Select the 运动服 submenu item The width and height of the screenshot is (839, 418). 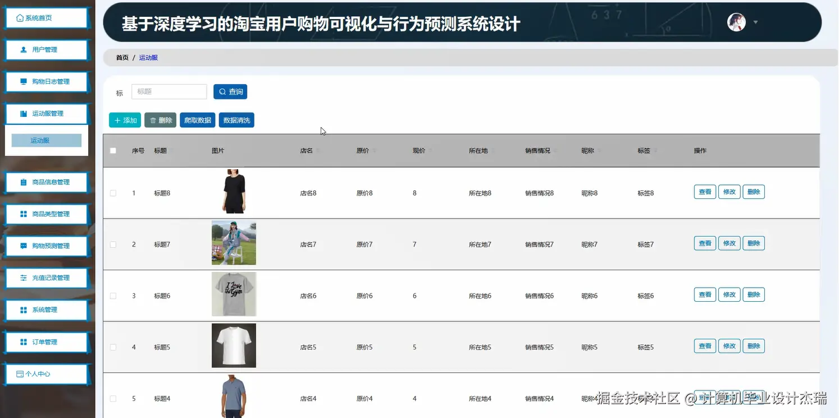(47, 140)
